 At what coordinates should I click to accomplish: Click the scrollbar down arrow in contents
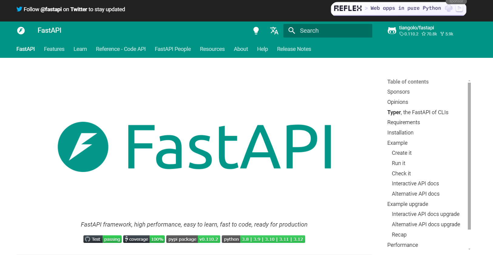click(x=469, y=249)
